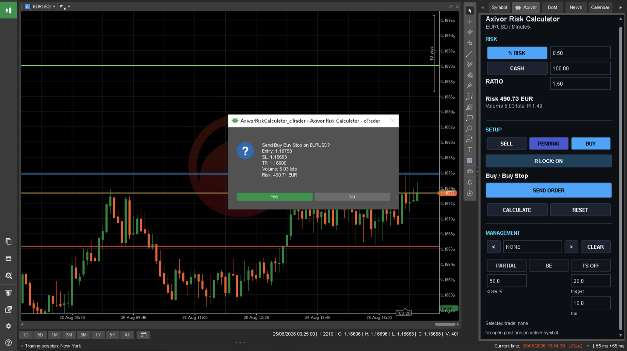Viewport: 627px width, 351px height.
Task: Toggle the PARTIAL management button
Action: (x=506, y=266)
